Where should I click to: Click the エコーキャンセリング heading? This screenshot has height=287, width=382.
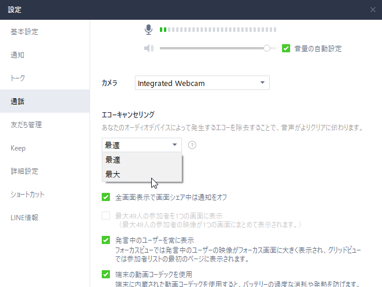click(x=128, y=114)
